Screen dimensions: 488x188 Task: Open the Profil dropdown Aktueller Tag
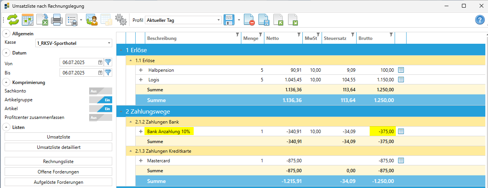tap(183, 20)
